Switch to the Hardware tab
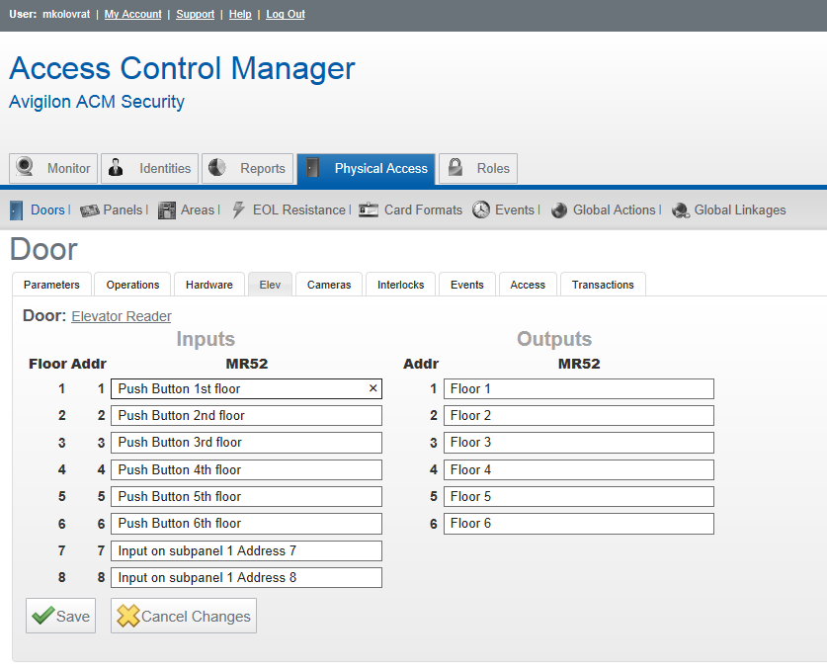 (x=208, y=284)
